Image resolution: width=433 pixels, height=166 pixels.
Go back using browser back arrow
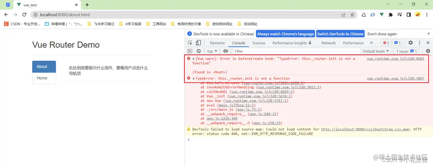pyautogui.click(x=6, y=15)
